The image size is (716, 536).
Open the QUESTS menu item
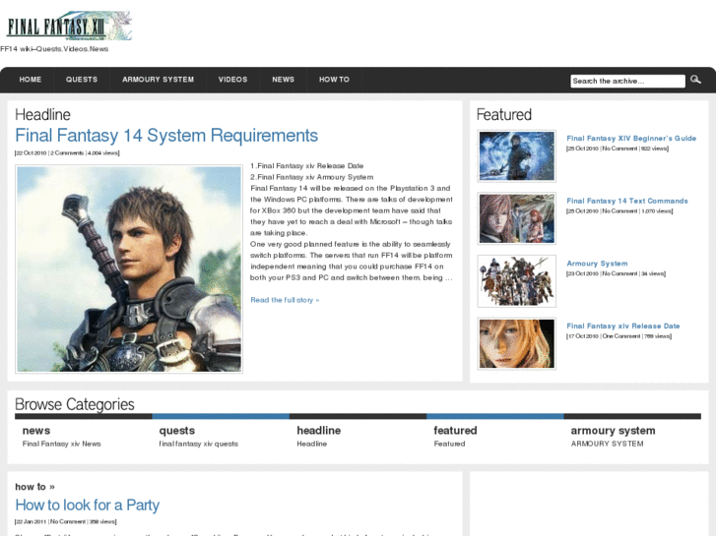click(x=82, y=80)
